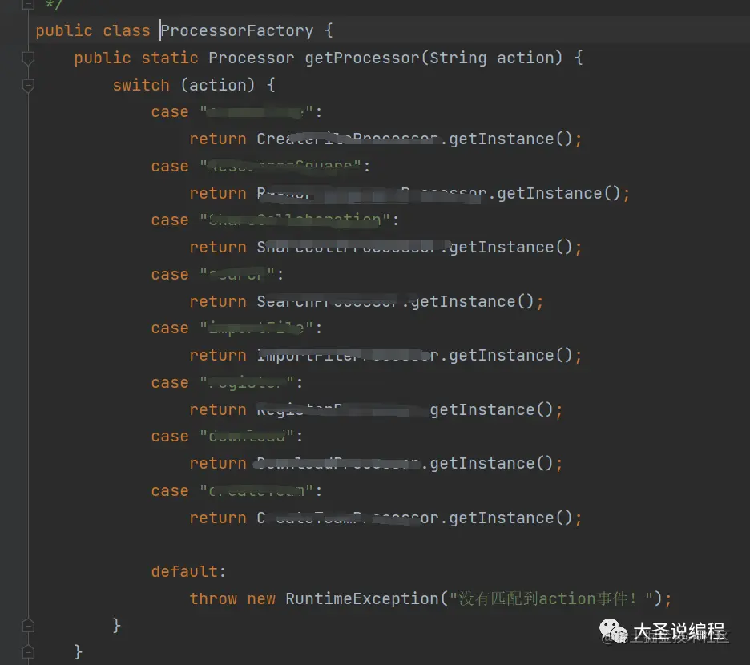Click the RuntimeException class reference
Image resolution: width=750 pixels, height=665 pixels.
[x=362, y=598]
